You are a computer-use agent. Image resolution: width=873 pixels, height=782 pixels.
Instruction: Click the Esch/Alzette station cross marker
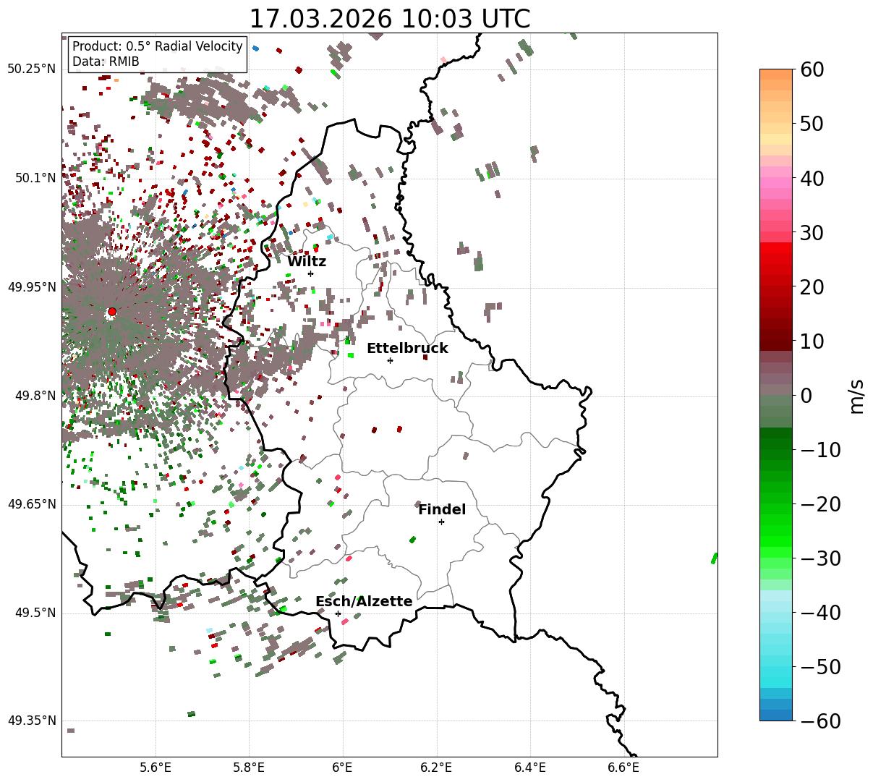pos(338,613)
